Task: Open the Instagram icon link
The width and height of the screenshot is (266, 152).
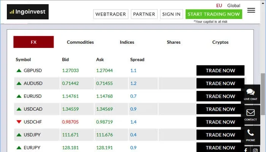Action: [255, 150]
